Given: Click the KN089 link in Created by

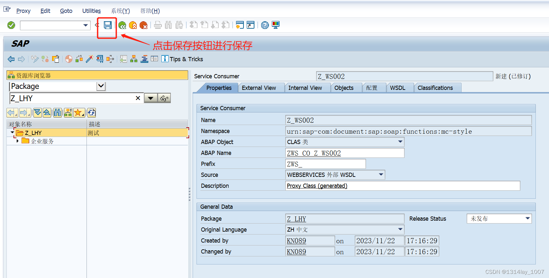Looking at the screenshot, I should coord(297,241).
